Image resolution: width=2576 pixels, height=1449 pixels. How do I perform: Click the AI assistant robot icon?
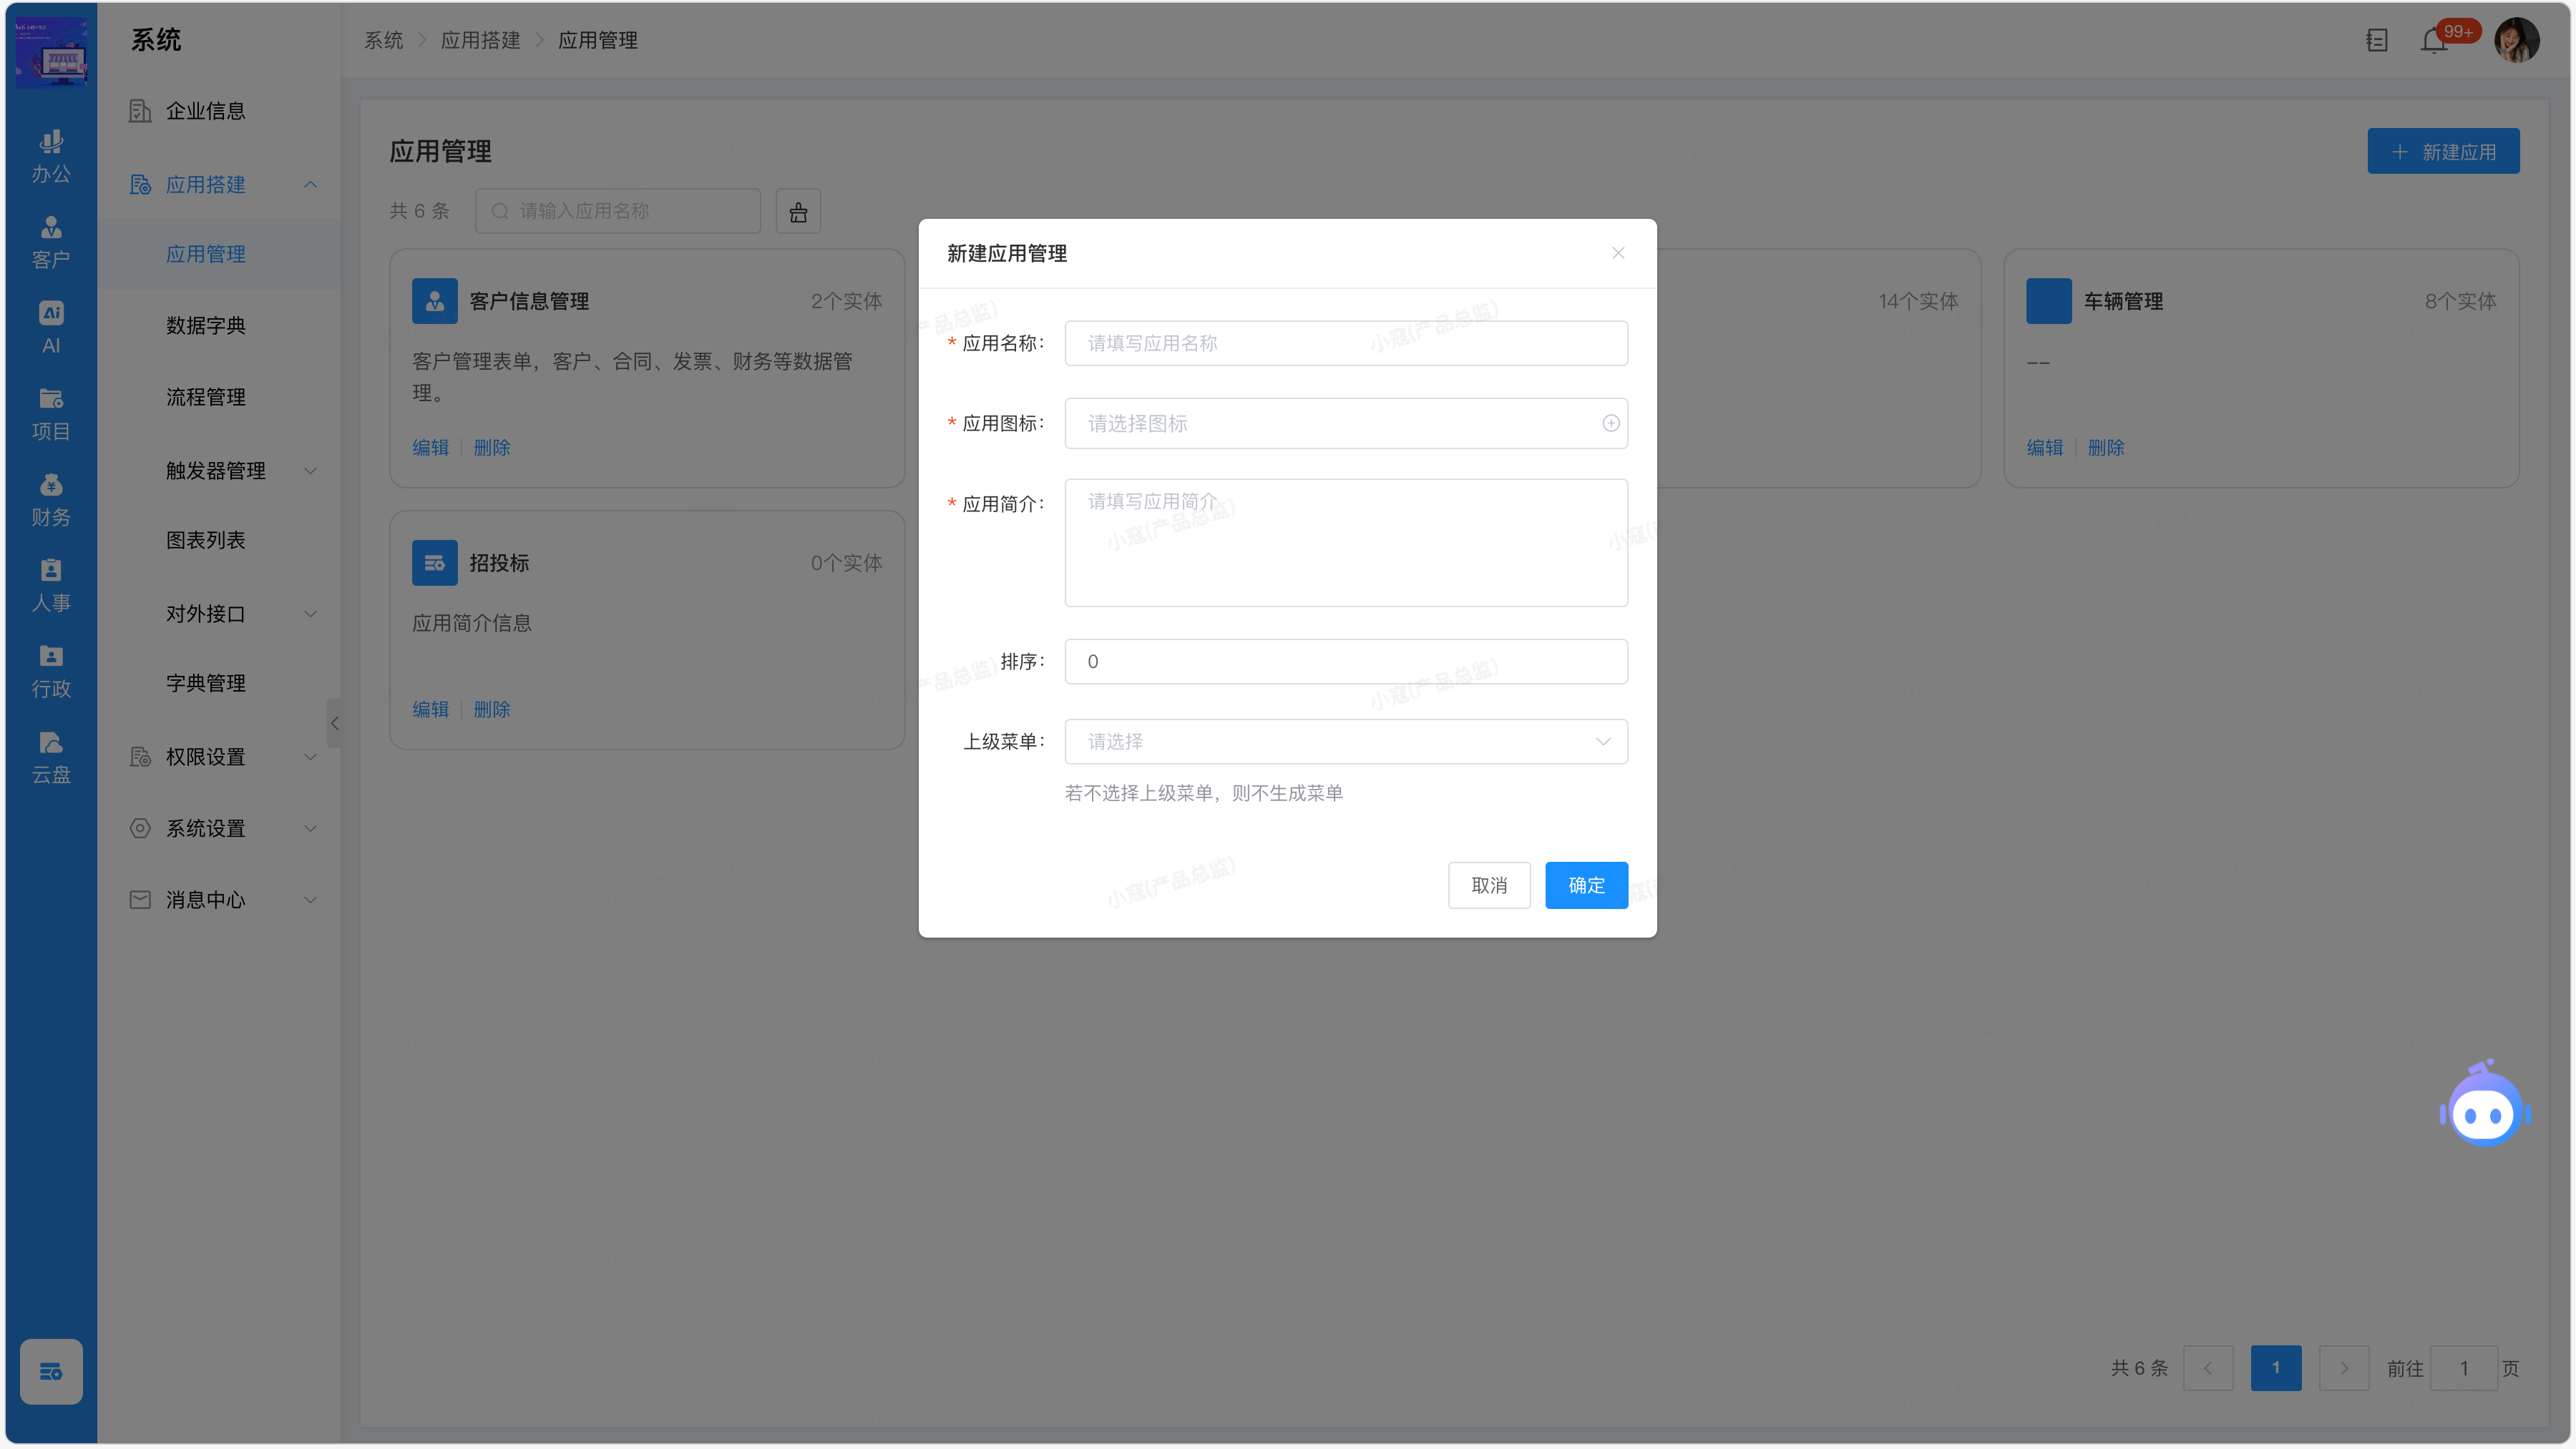point(2484,1105)
